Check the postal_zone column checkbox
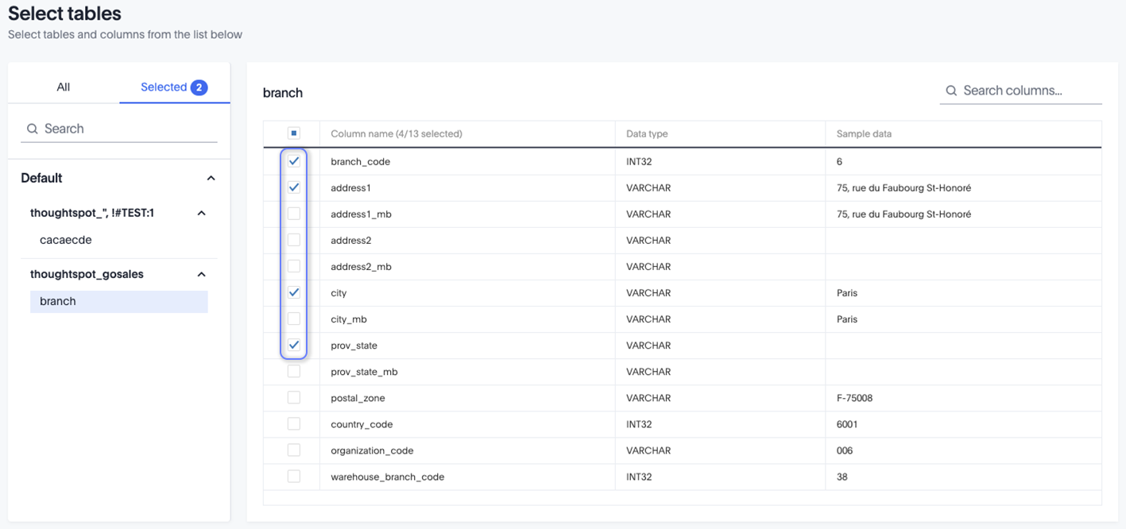This screenshot has width=1126, height=529. (x=294, y=398)
